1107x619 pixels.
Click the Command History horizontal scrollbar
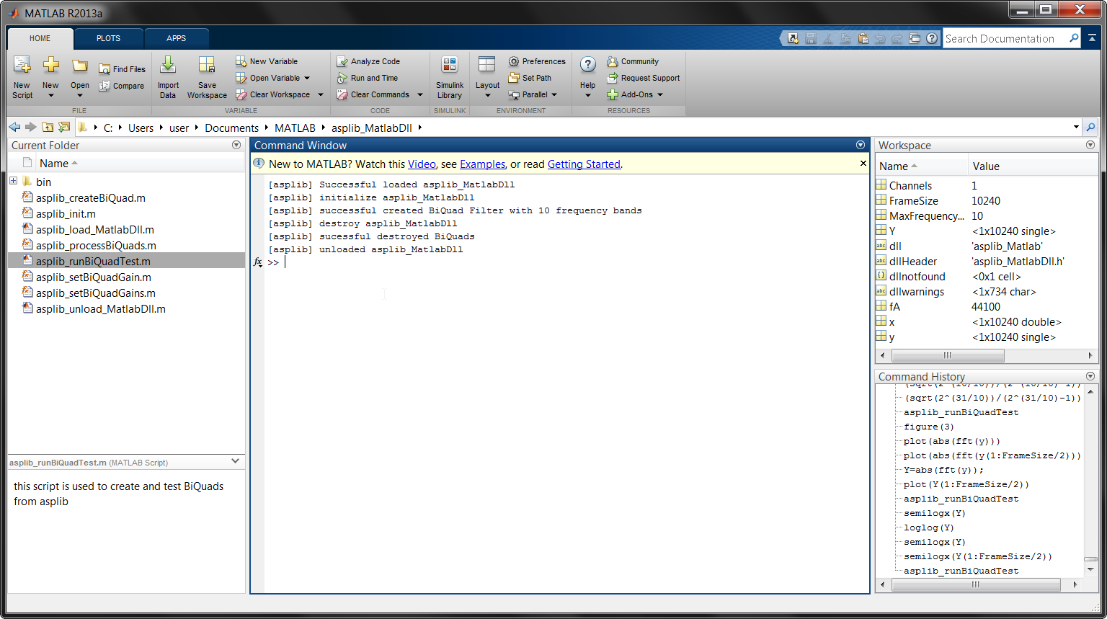974,584
